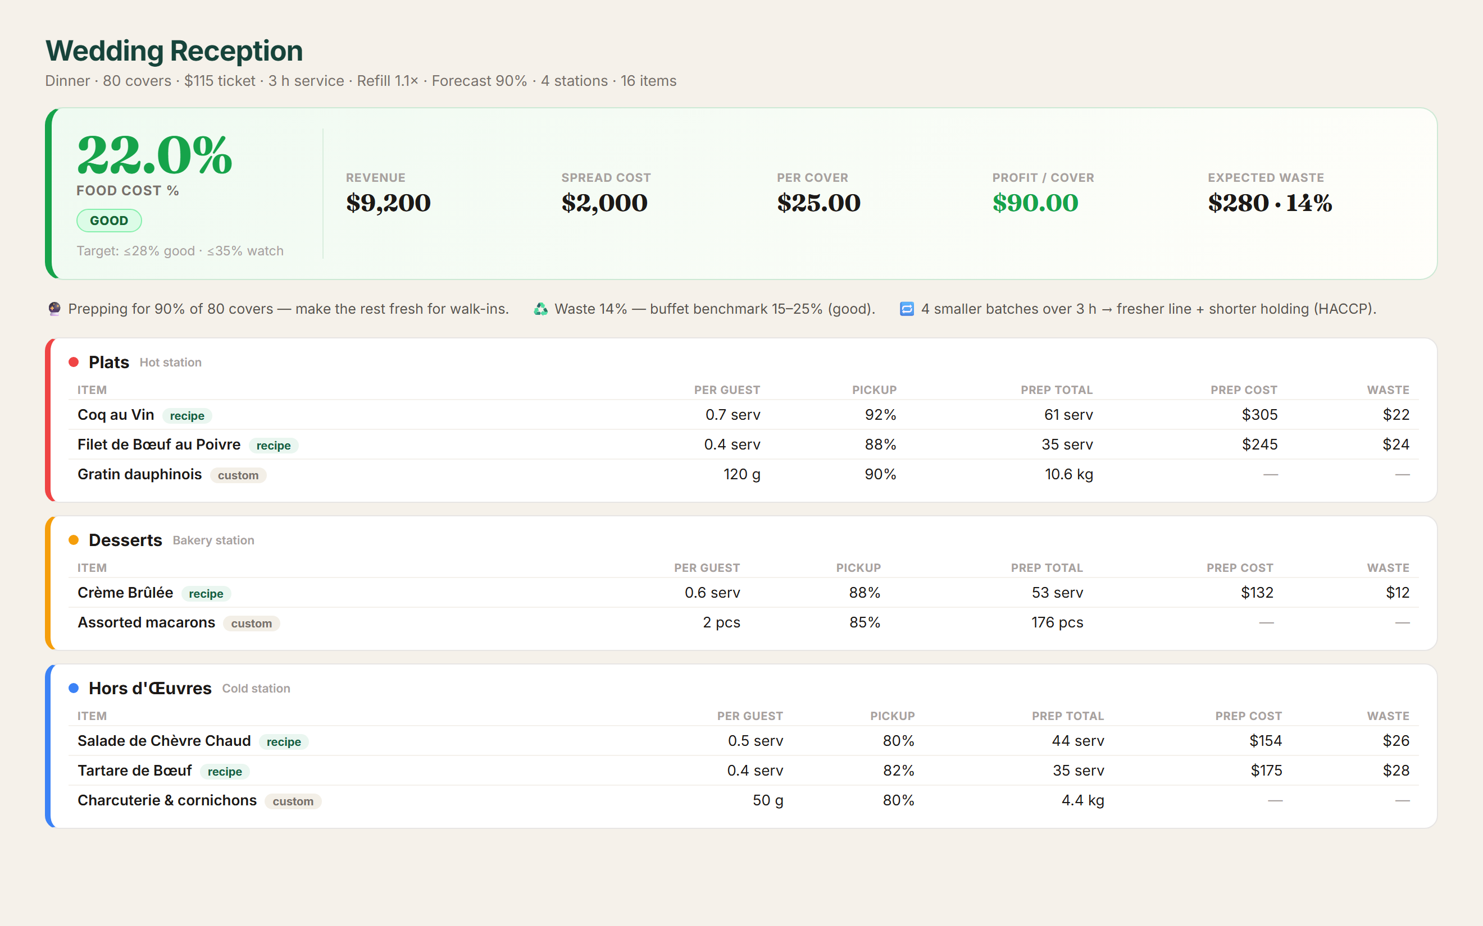This screenshot has height=926, width=1483.
Task: Click the recipe tag on Crème Brûlée
Action: (x=206, y=593)
